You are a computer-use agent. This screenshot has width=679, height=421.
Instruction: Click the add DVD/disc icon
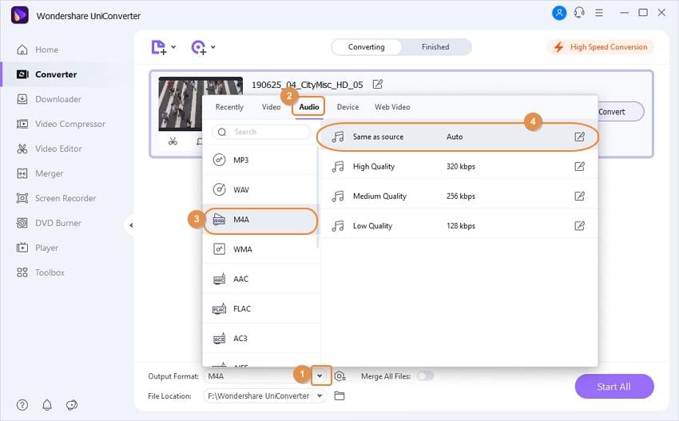point(199,47)
